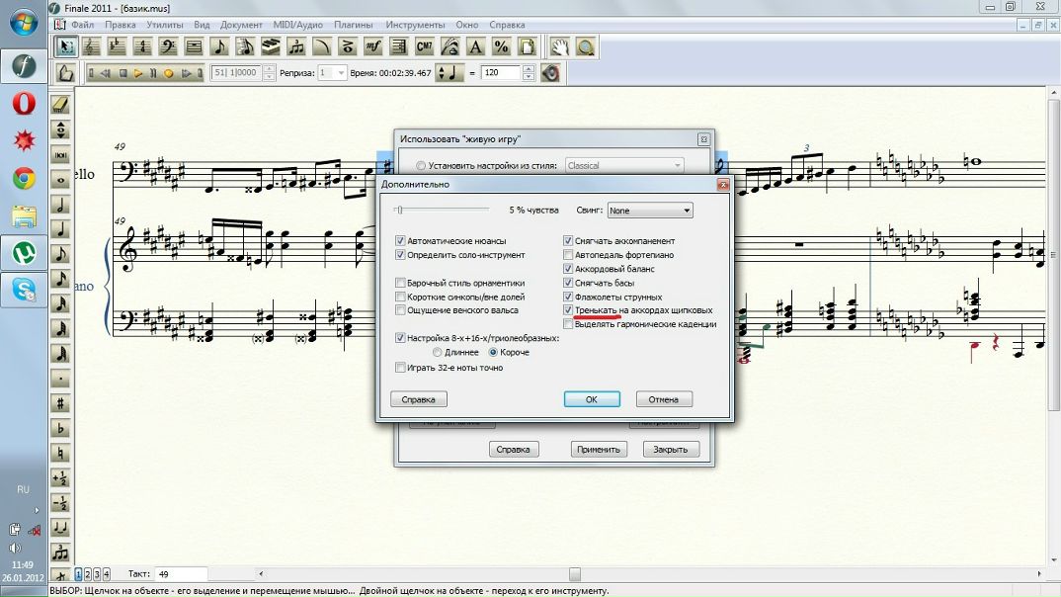Uncheck Автоматические нюансы option

coord(400,241)
